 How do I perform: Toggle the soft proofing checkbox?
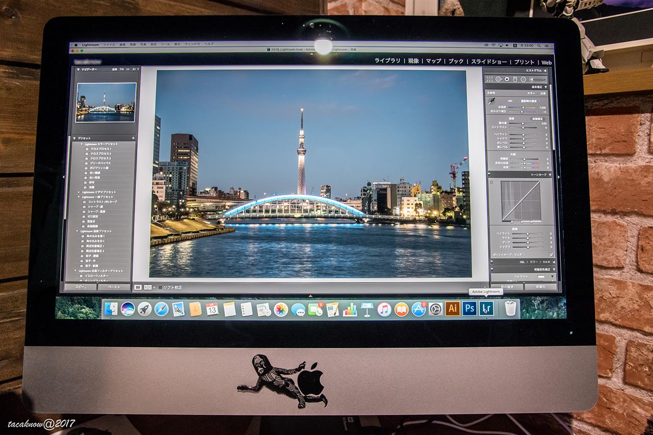coord(160,288)
